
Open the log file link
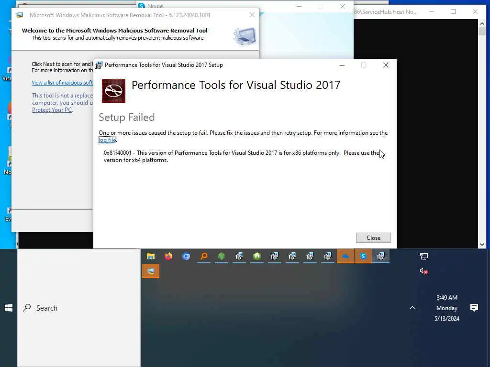[107, 140]
